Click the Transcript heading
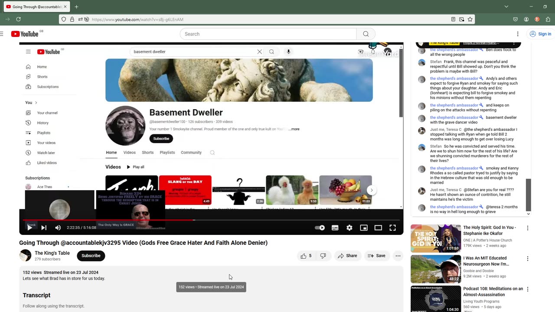 36,295
